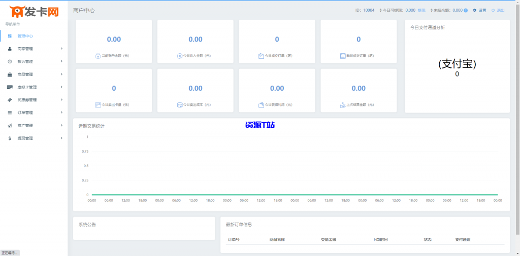
Task: Click the 退出 logout link
Action: point(501,10)
